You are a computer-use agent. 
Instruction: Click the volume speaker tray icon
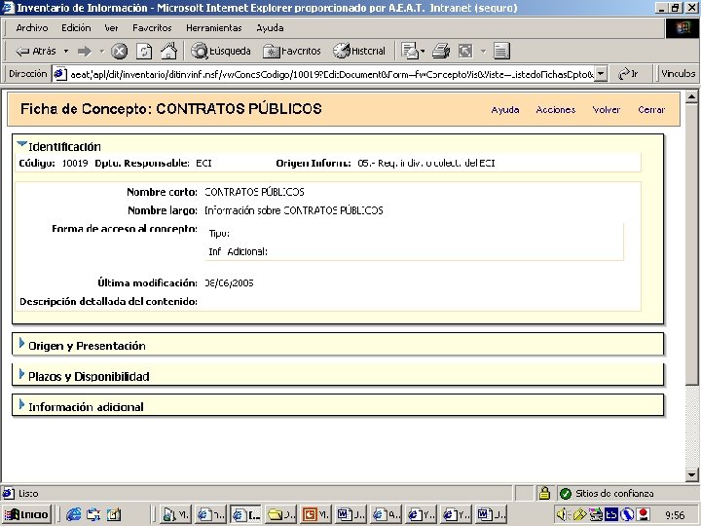pos(562,515)
